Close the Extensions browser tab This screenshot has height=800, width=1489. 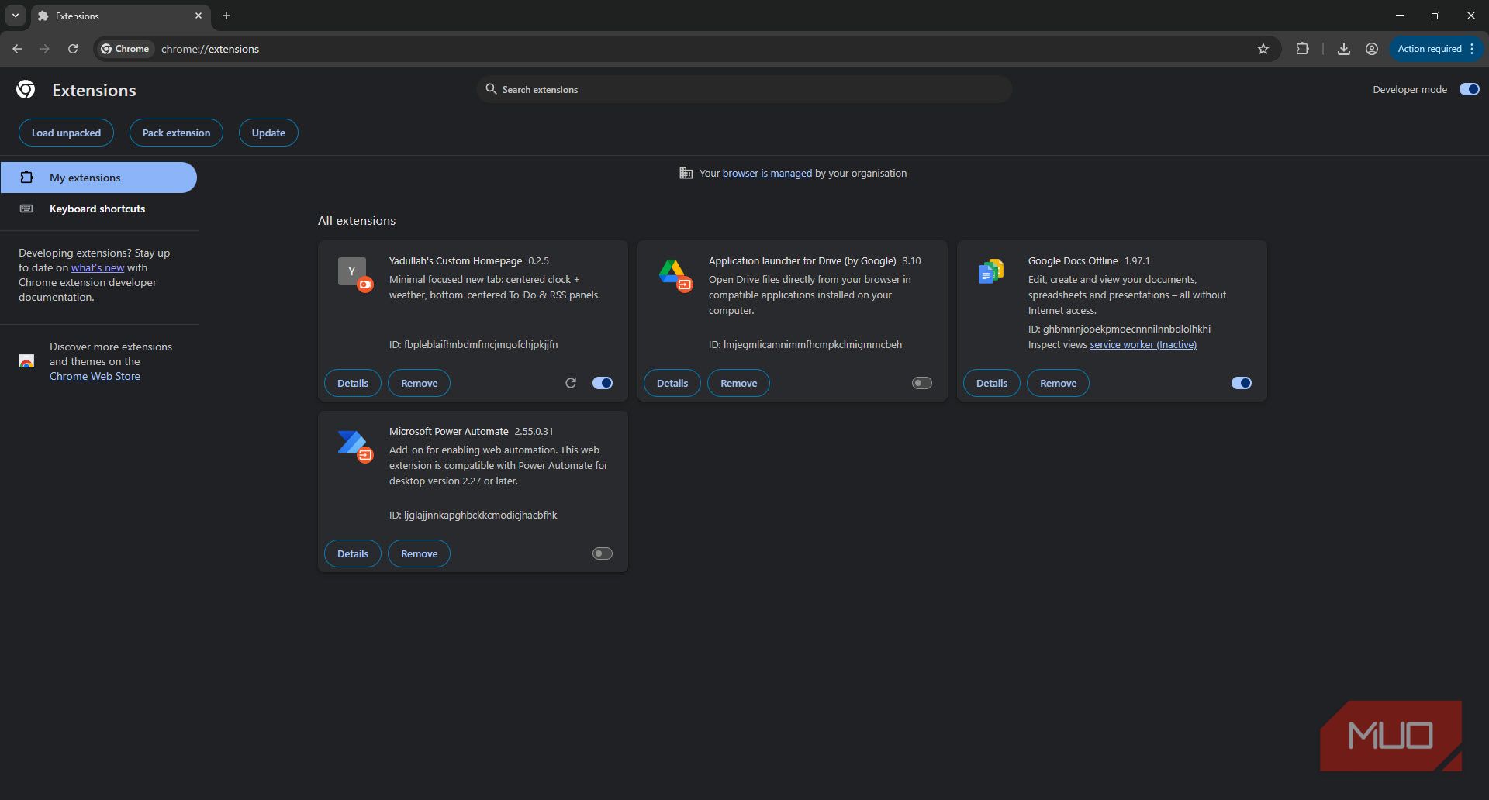coord(199,16)
